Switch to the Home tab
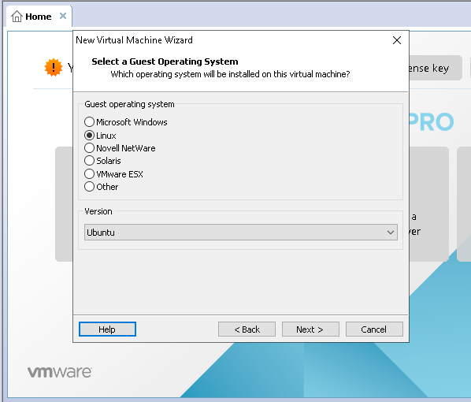This screenshot has height=402, width=471. coord(39,17)
